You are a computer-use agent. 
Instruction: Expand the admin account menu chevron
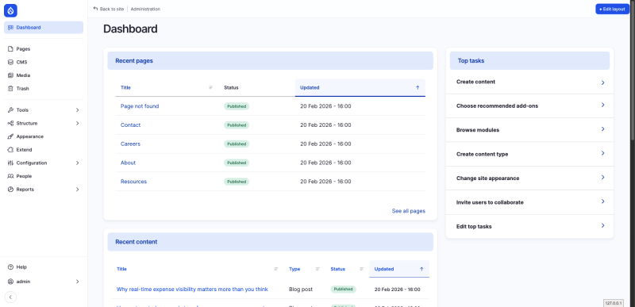[77, 282]
